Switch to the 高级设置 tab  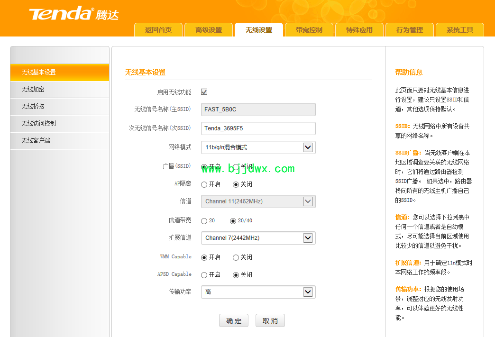tap(209, 30)
